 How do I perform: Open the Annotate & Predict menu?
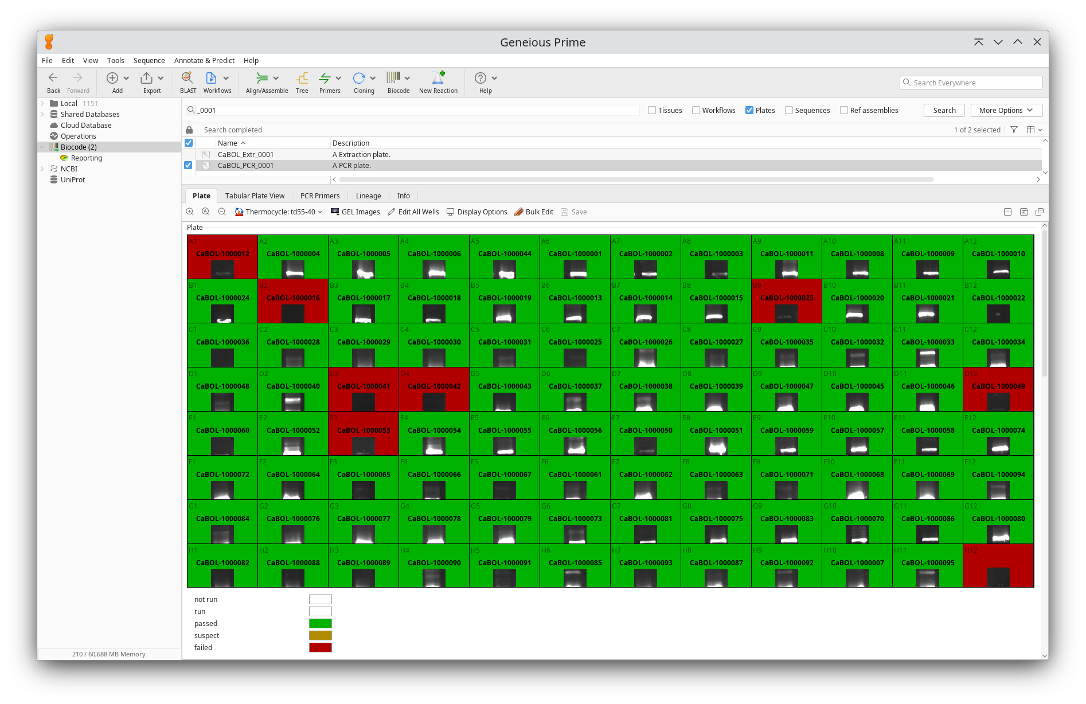pos(204,61)
